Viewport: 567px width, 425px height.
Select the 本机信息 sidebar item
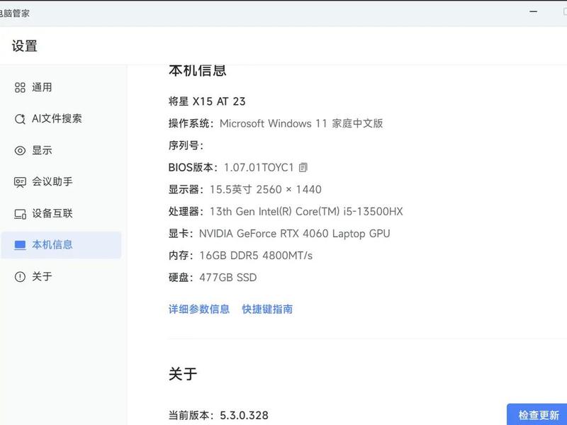(x=61, y=245)
